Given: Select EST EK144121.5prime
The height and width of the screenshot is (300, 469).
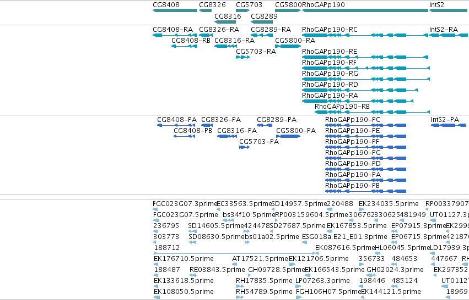Looking at the screenshot, I should point(363,297).
